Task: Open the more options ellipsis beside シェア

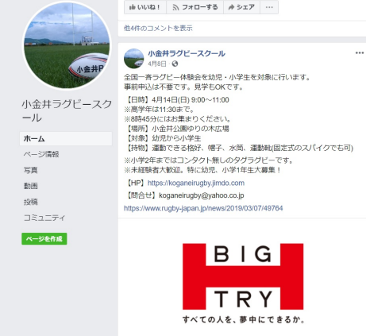Action: (x=269, y=7)
